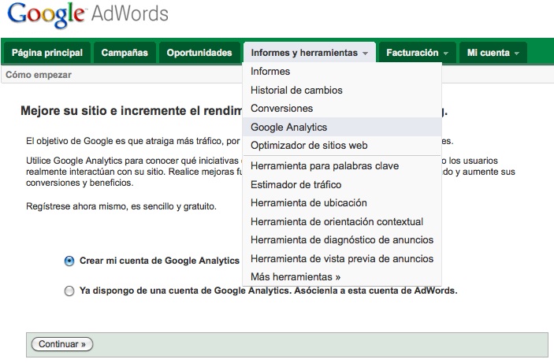
Task: Choose the Ya dispongo de una cuenta radio
Action: [69, 291]
